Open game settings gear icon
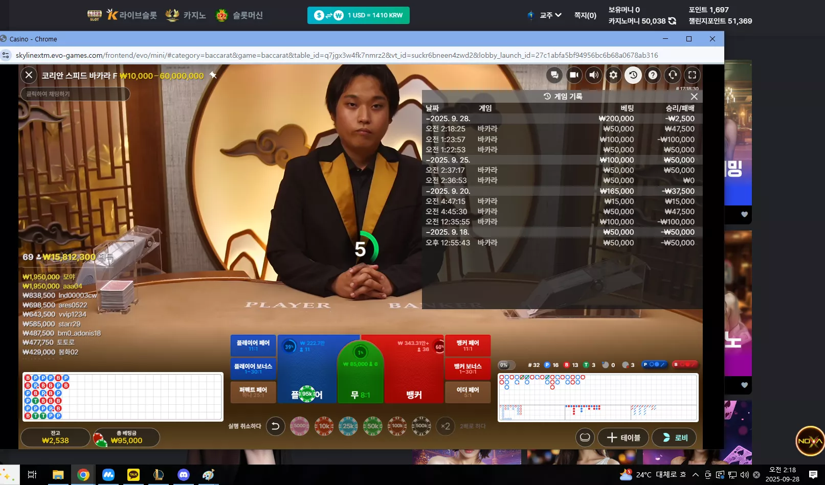 [613, 75]
